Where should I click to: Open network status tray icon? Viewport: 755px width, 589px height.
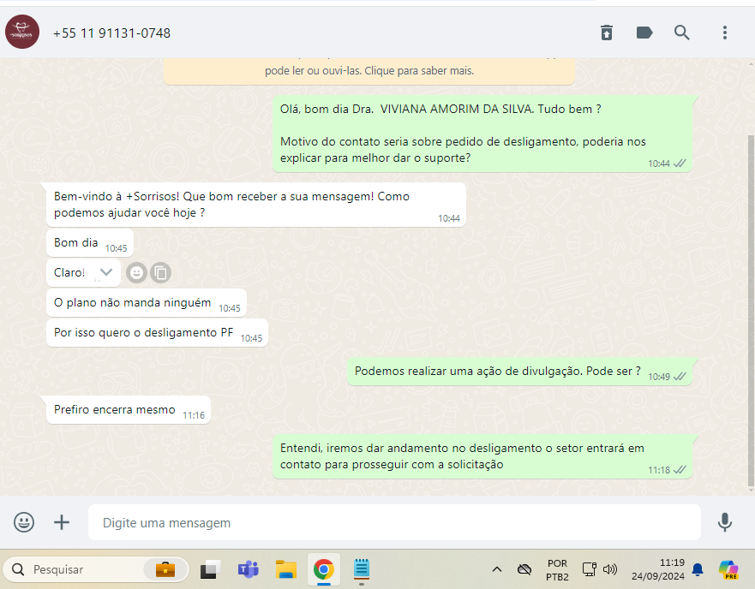point(590,570)
